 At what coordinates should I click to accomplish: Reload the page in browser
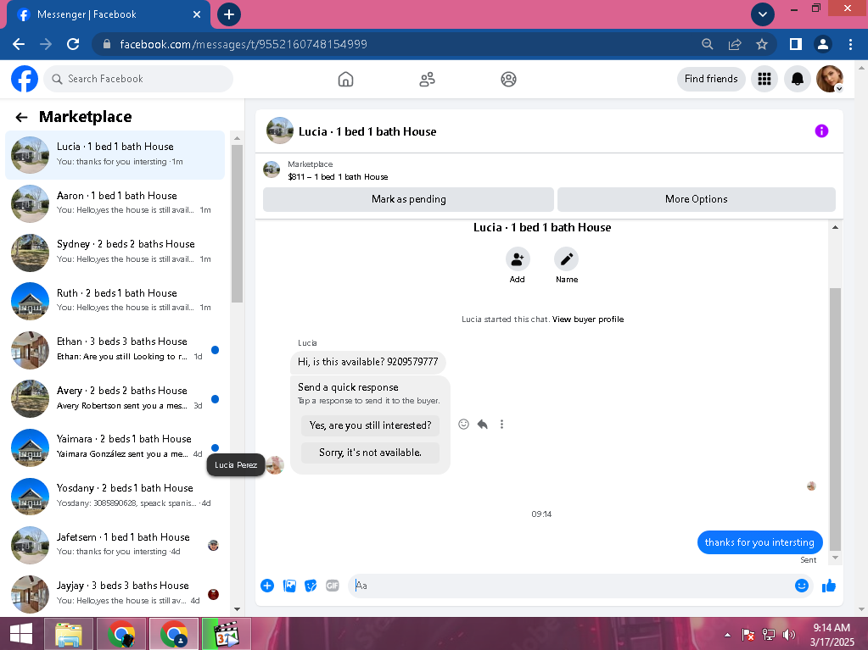point(73,44)
